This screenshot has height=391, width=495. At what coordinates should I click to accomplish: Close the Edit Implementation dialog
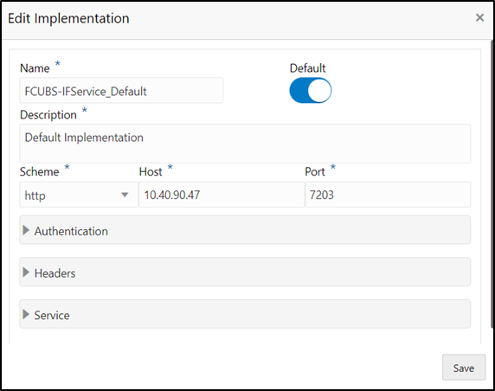click(x=479, y=17)
